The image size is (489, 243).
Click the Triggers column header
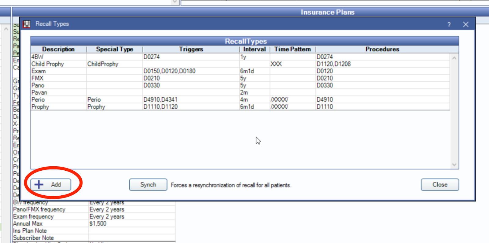pyautogui.click(x=191, y=49)
